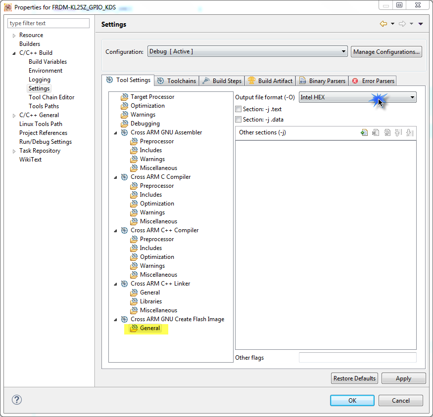This screenshot has height=417, width=433.
Task: Switch to the Build Artifact tab
Action: tap(270, 81)
